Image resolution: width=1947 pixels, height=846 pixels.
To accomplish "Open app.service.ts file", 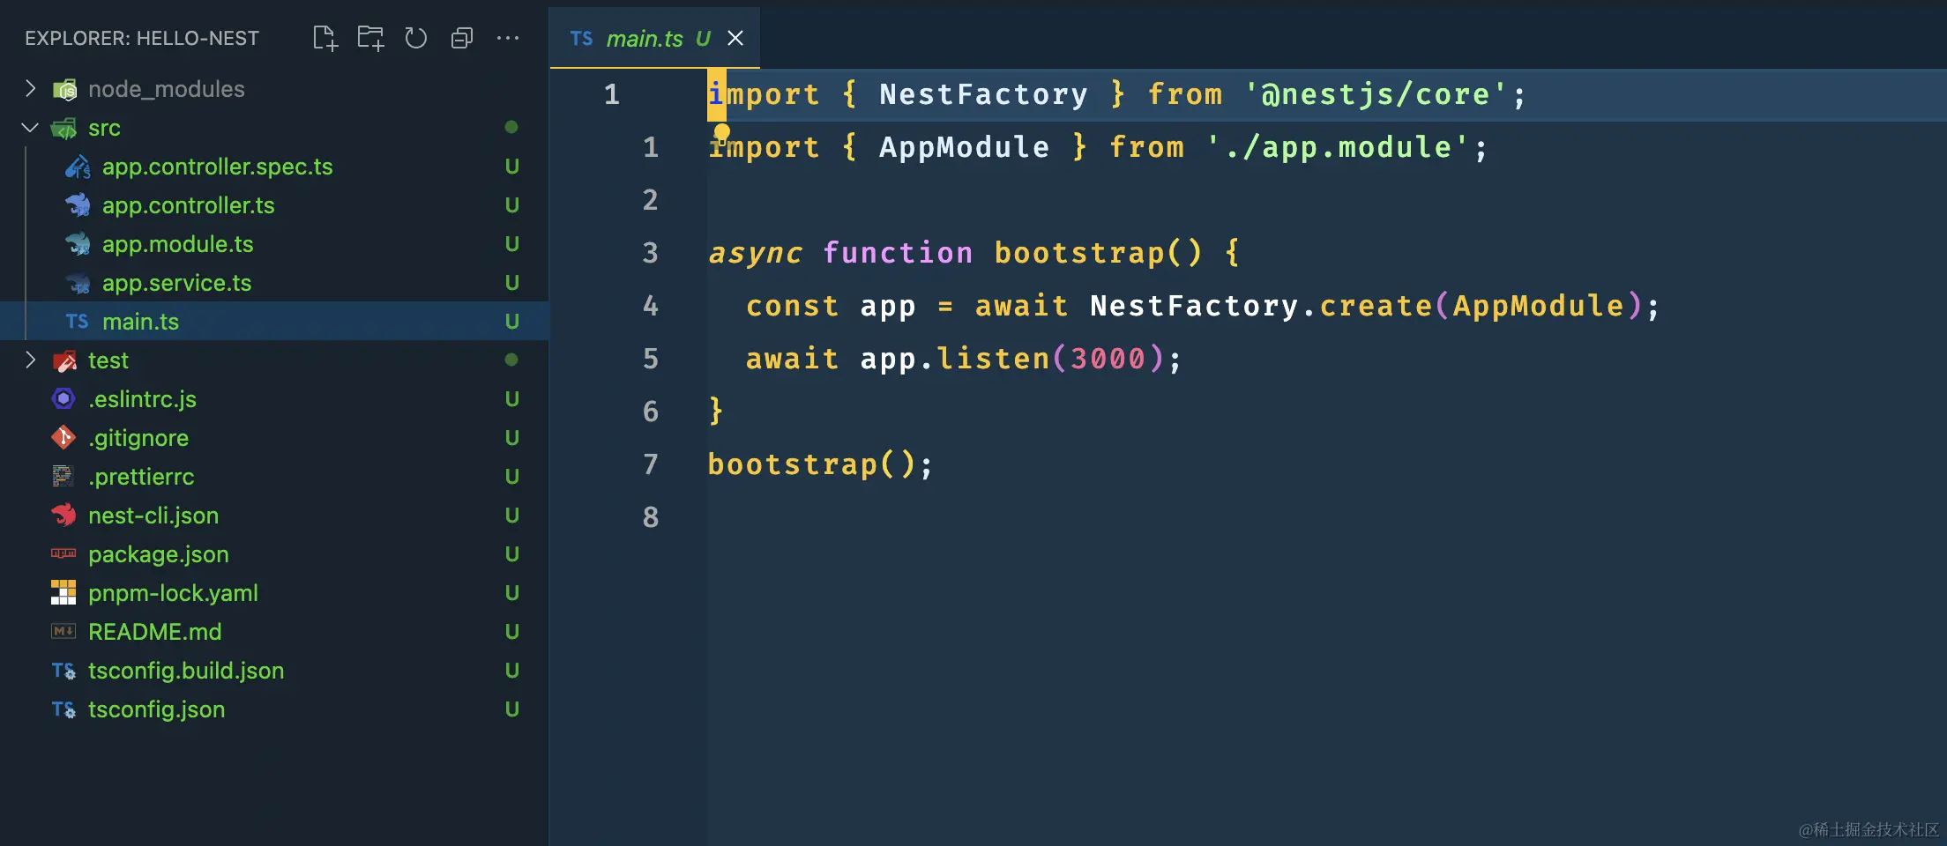I will (x=176, y=283).
